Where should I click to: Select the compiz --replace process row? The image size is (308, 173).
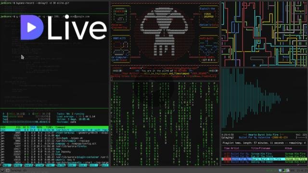(54, 141)
